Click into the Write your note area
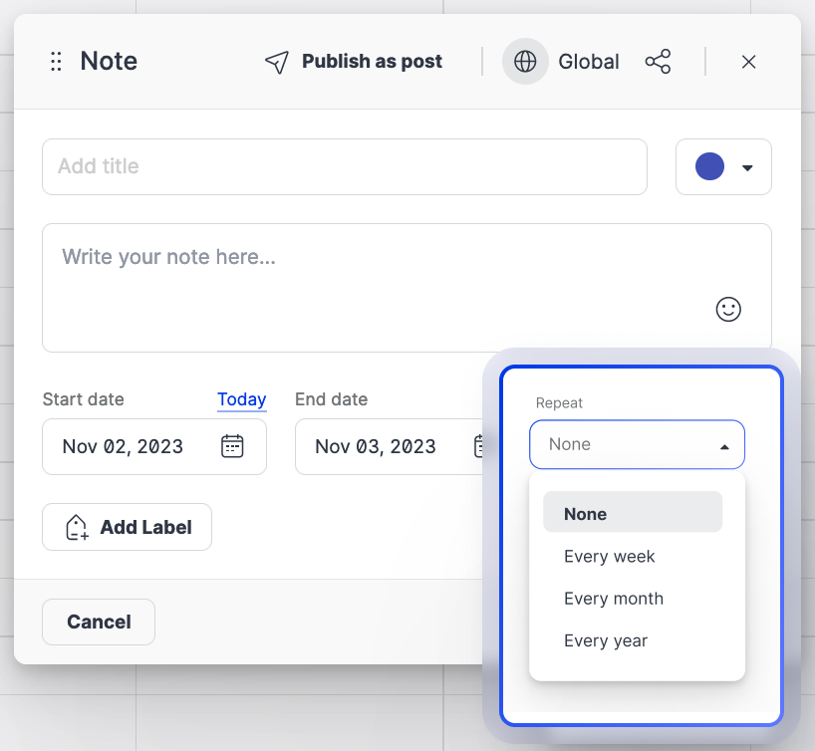 coord(379,287)
